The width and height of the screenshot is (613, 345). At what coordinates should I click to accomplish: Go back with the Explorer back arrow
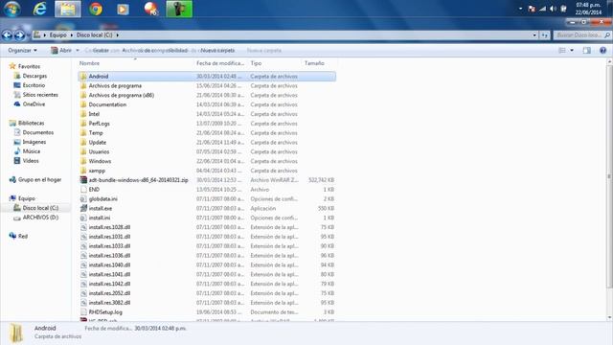7,35
